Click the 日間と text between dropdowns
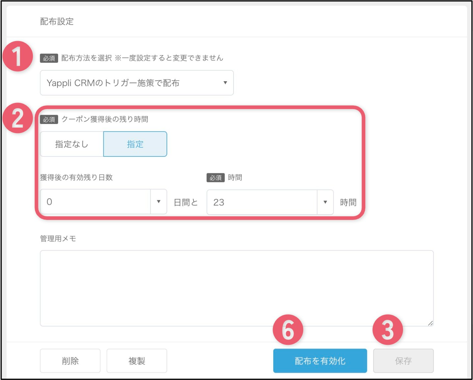Image resolution: width=473 pixels, height=380 pixels. 186,202
